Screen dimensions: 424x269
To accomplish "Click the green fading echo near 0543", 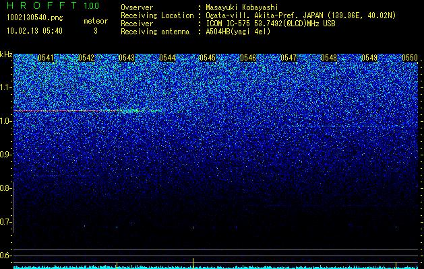I will (x=140, y=110).
